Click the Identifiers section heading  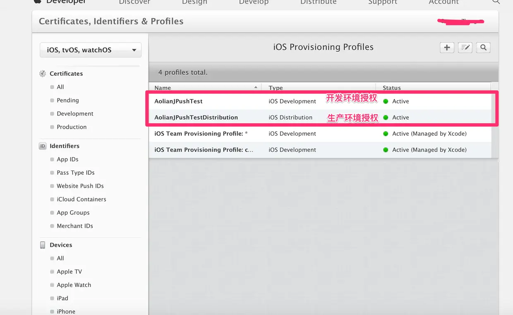pos(65,146)
